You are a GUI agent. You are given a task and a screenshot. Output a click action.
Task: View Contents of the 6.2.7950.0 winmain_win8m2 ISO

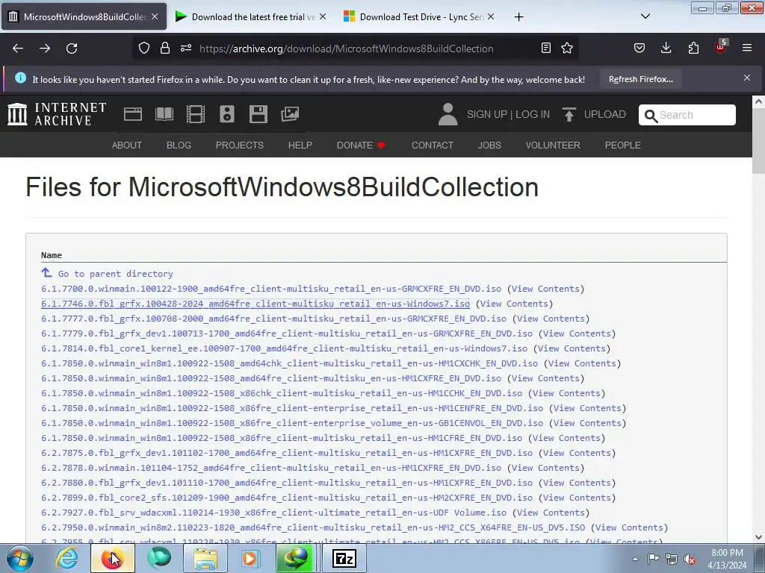click(x=629, y=527)
